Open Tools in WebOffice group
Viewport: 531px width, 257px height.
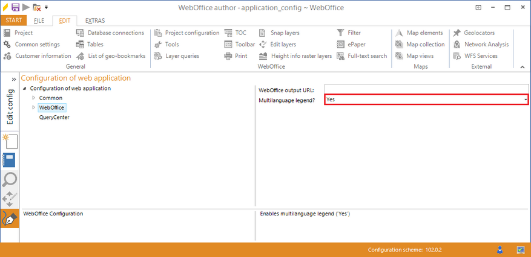(x=167, y=44)
